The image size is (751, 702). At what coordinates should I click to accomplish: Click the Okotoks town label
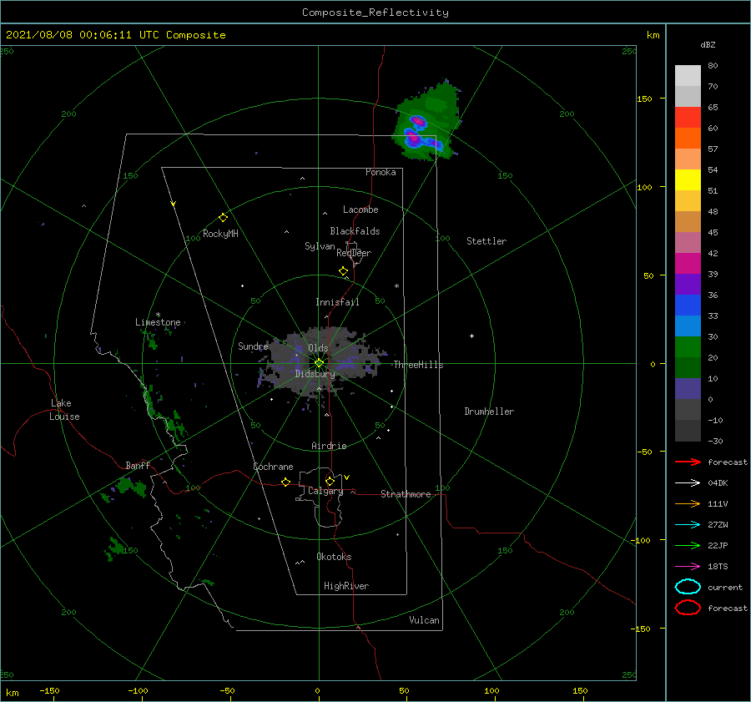pos(334,557)
